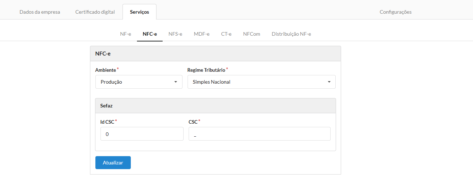Image resolution: width=473 pixels, height=194 pixels.
Task: Open Distribuição NF-e tab
Action: [x=291, y=34]
